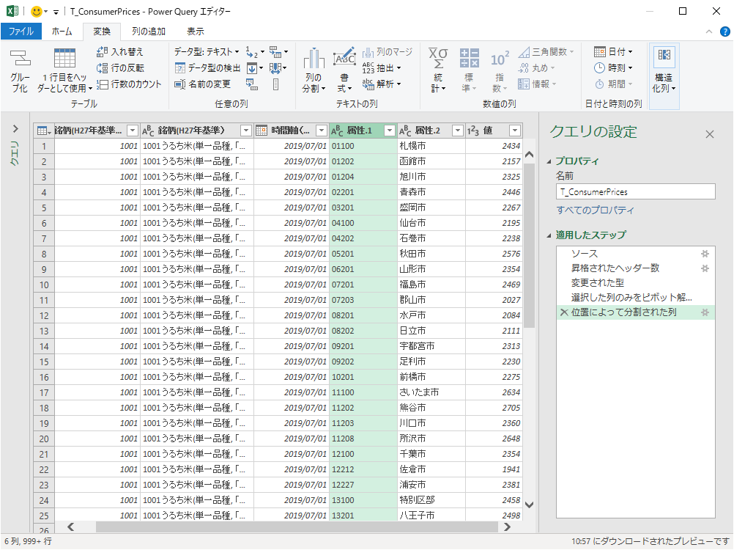Expand the クエリ pane on the left
This screenshot has width=734, height=550.
[x=15, y=129]
